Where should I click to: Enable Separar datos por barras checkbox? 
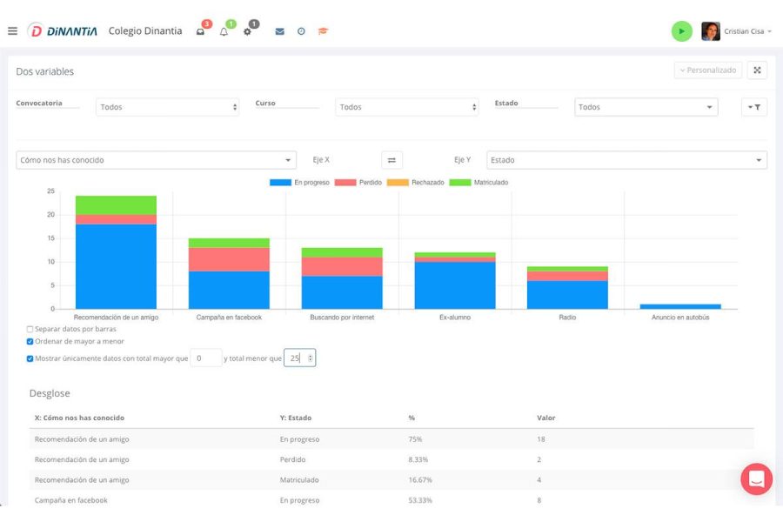coord(30,329)
